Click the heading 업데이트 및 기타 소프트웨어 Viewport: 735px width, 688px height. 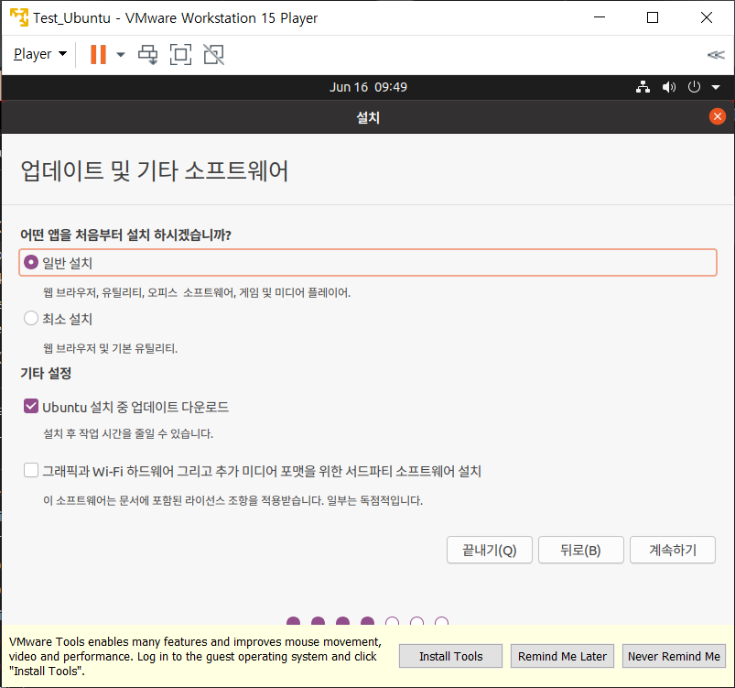[x=154, y=170]
